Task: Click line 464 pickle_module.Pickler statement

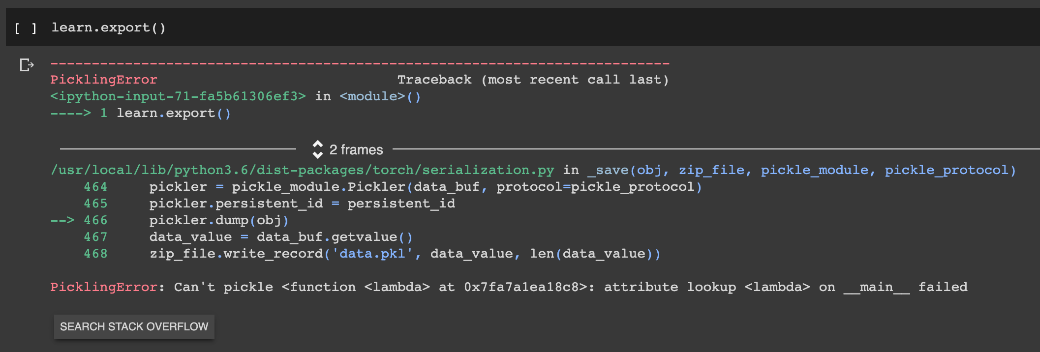Action: coord(426,187)
